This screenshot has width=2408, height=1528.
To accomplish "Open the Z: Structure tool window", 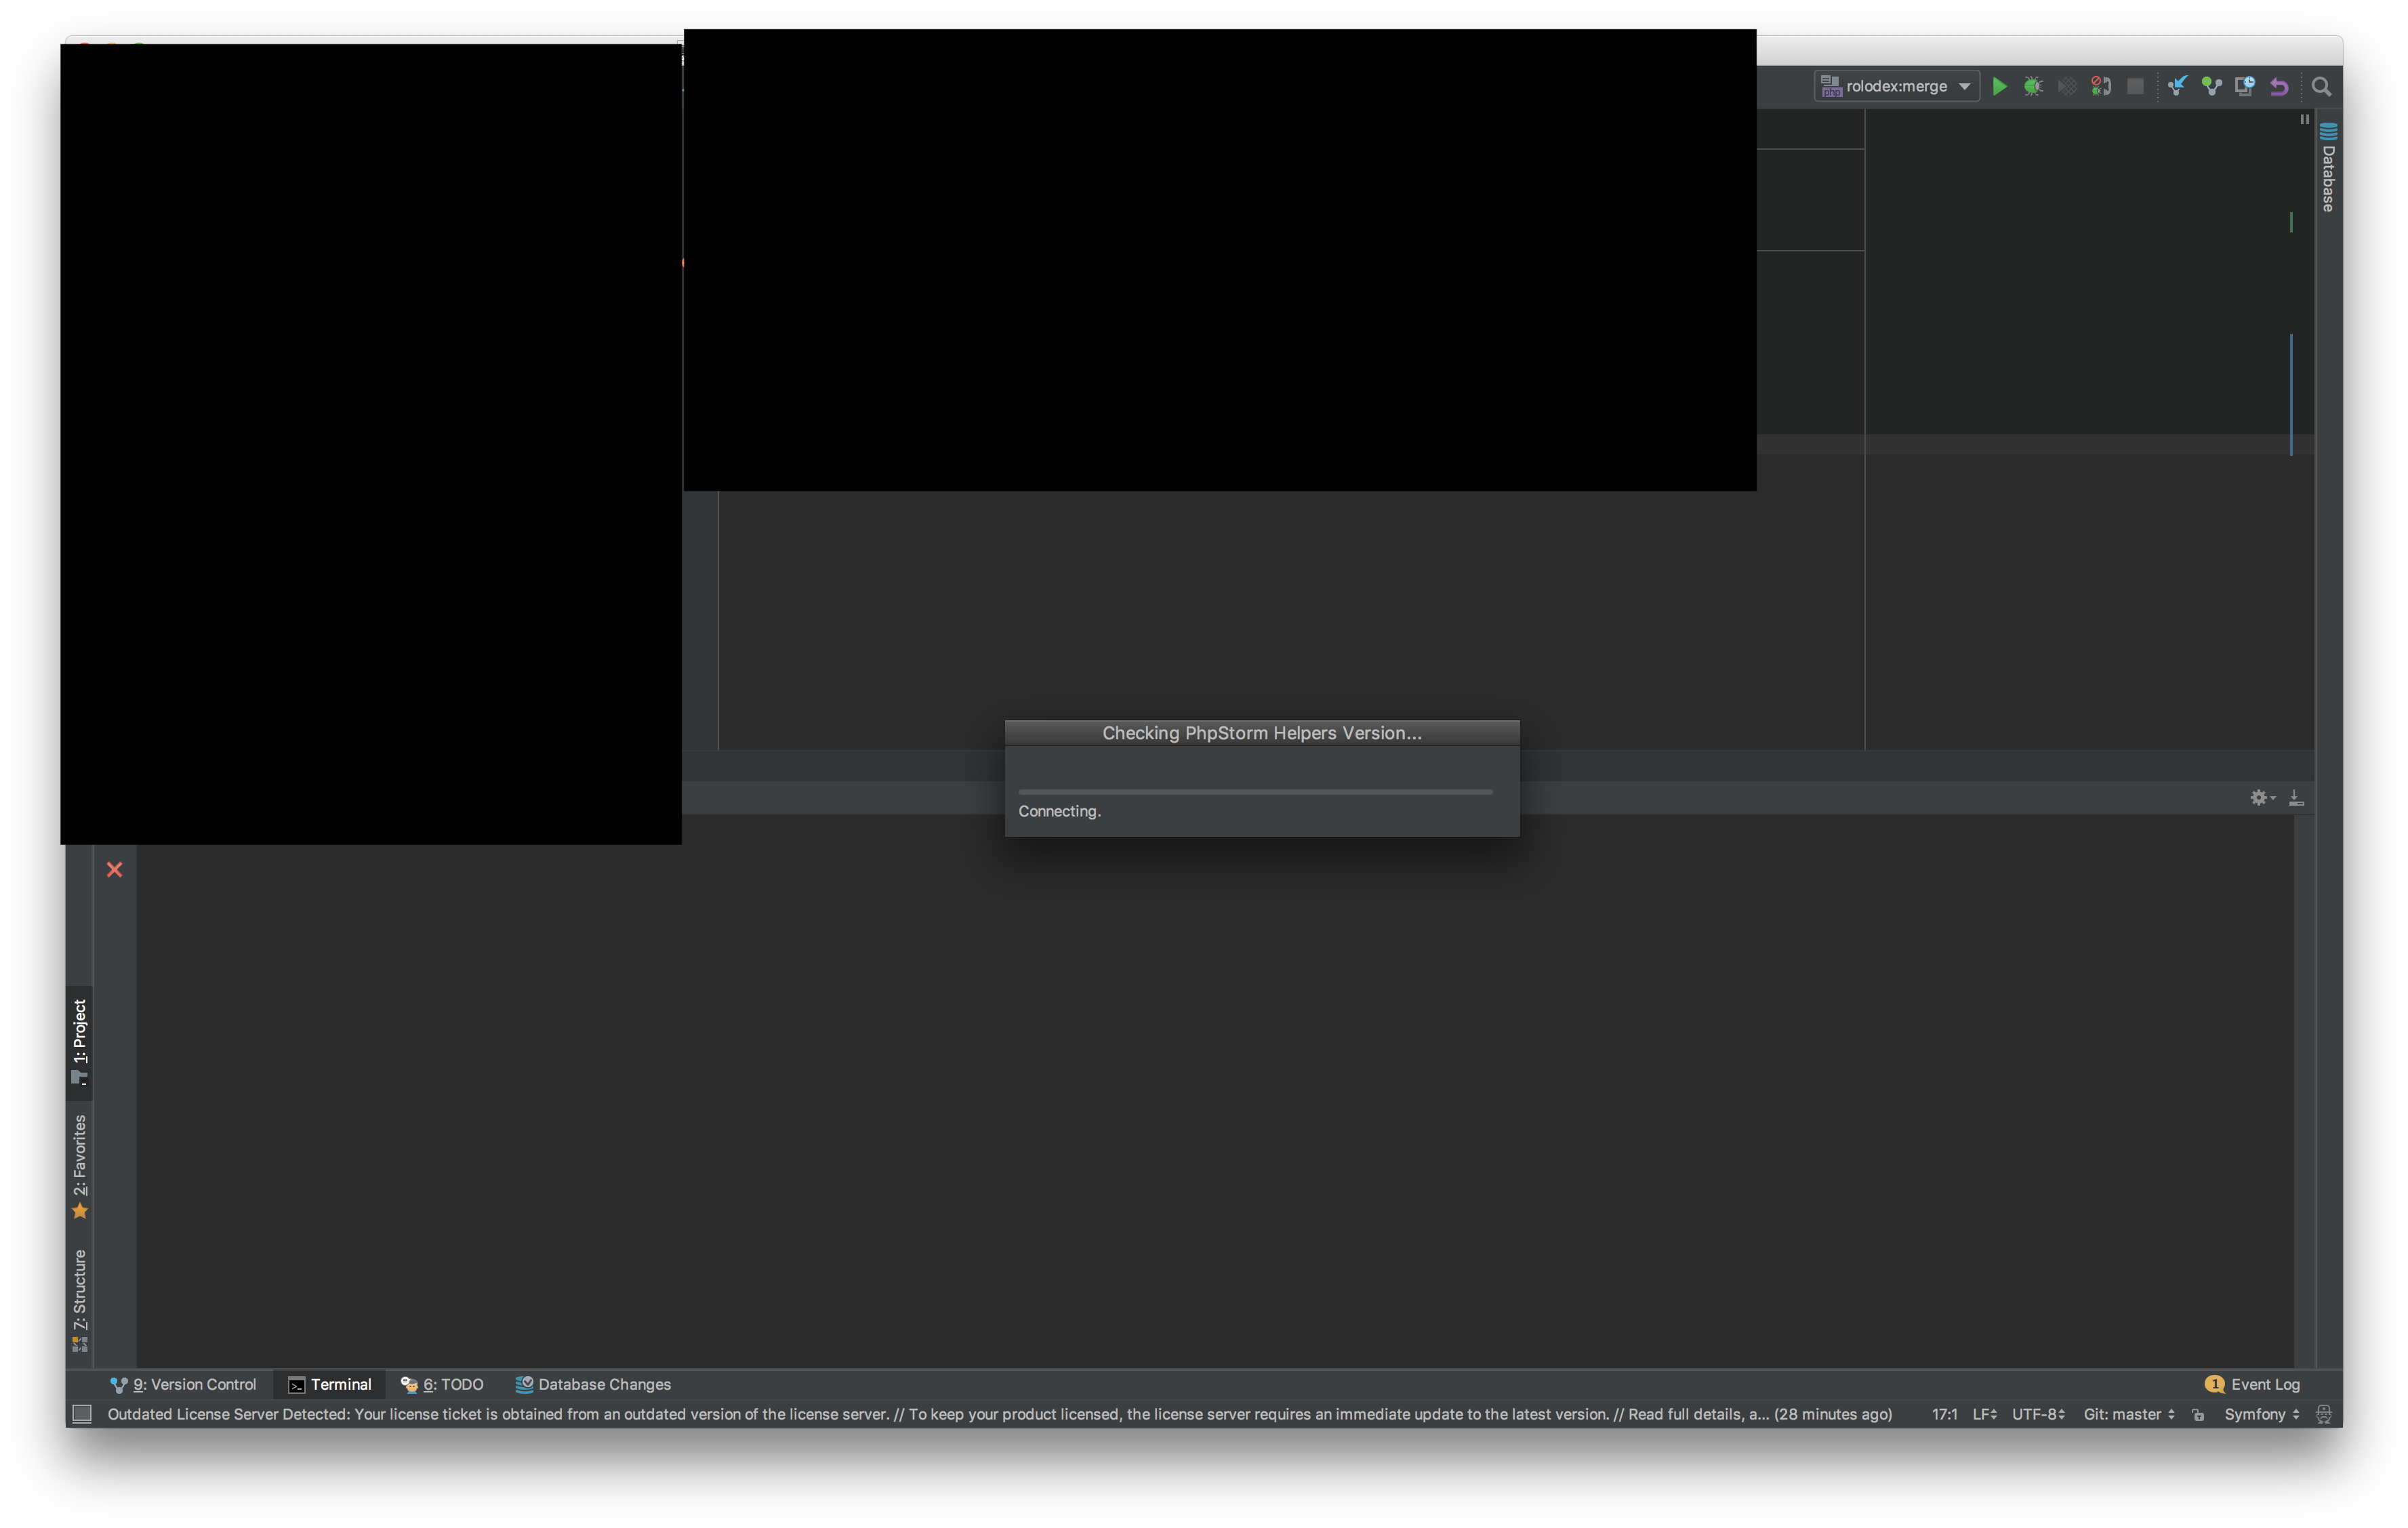I will pyautogui.click(x=79, y=1300).
